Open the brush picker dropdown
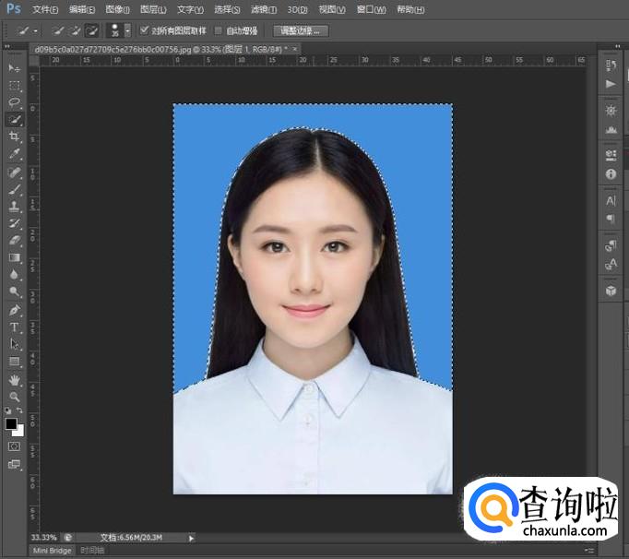 (x=127, y=30)
